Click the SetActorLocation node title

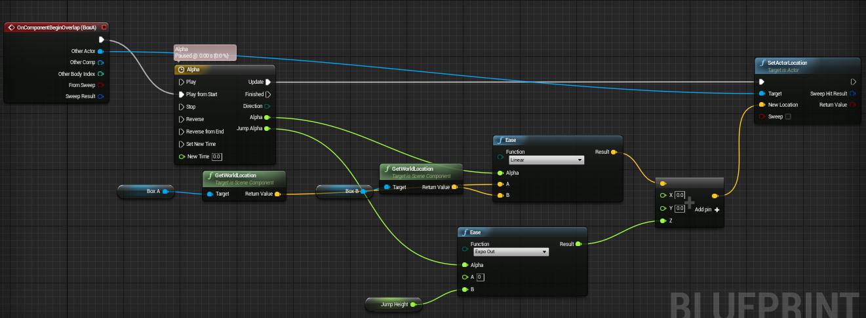click(x=787, y=63)
